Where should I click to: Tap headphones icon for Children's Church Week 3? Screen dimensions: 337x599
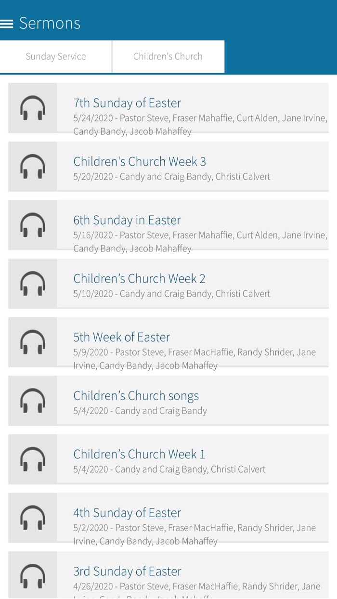point(33,166)
